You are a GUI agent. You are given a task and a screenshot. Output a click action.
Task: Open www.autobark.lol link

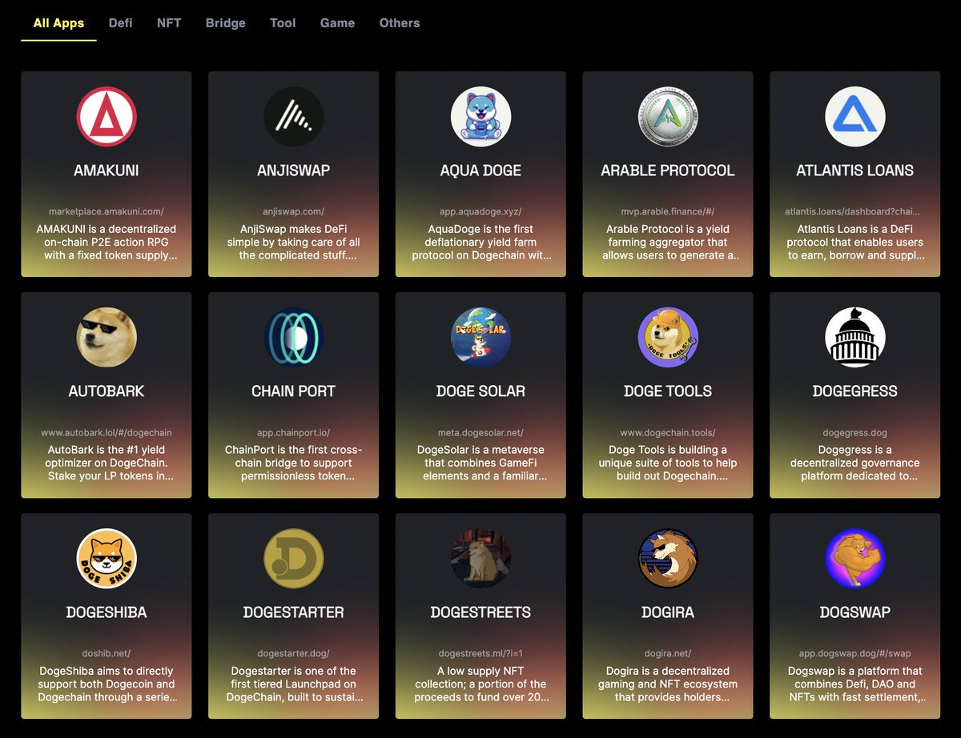click(x=107, y=433)
